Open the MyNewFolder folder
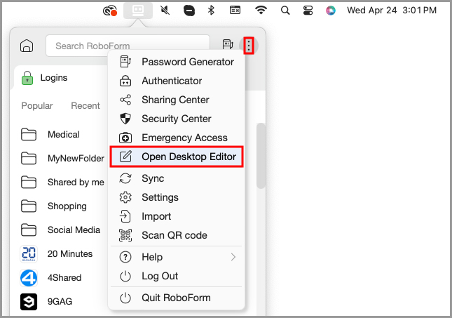The height and width of the screenshot is (318, 452). point(63,158)
